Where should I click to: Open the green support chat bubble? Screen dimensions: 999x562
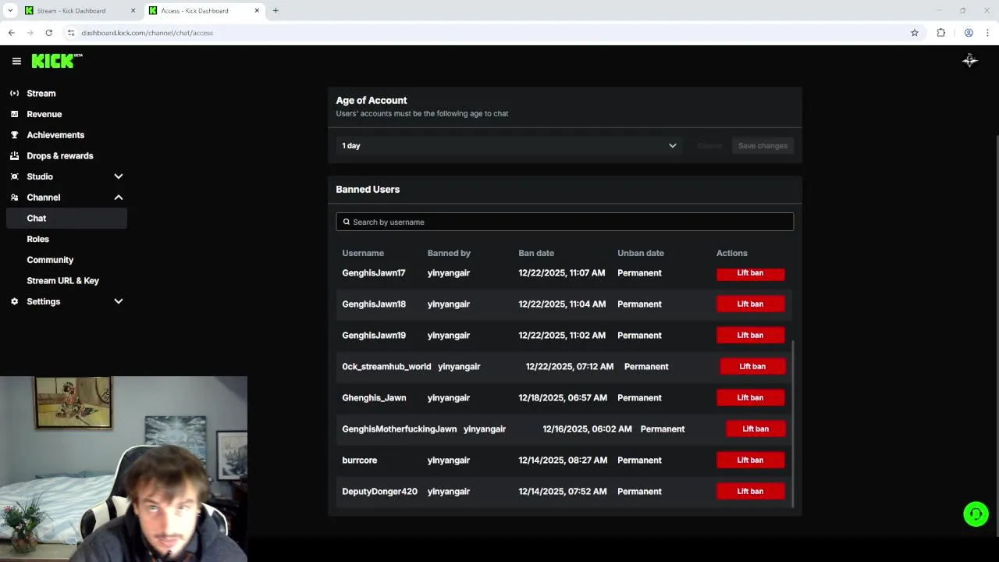click(x=976, y=514)
